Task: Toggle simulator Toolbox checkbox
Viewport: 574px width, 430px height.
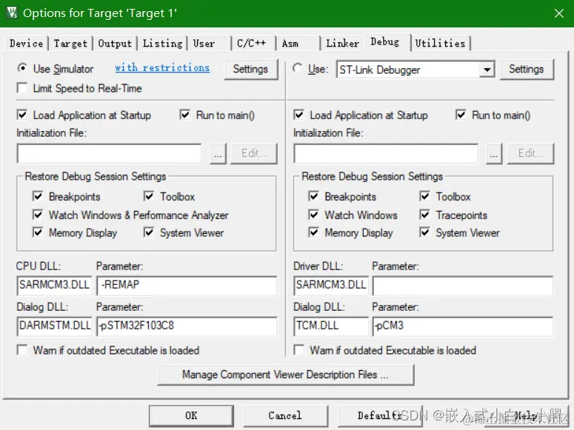Action: tap(149, 196)
